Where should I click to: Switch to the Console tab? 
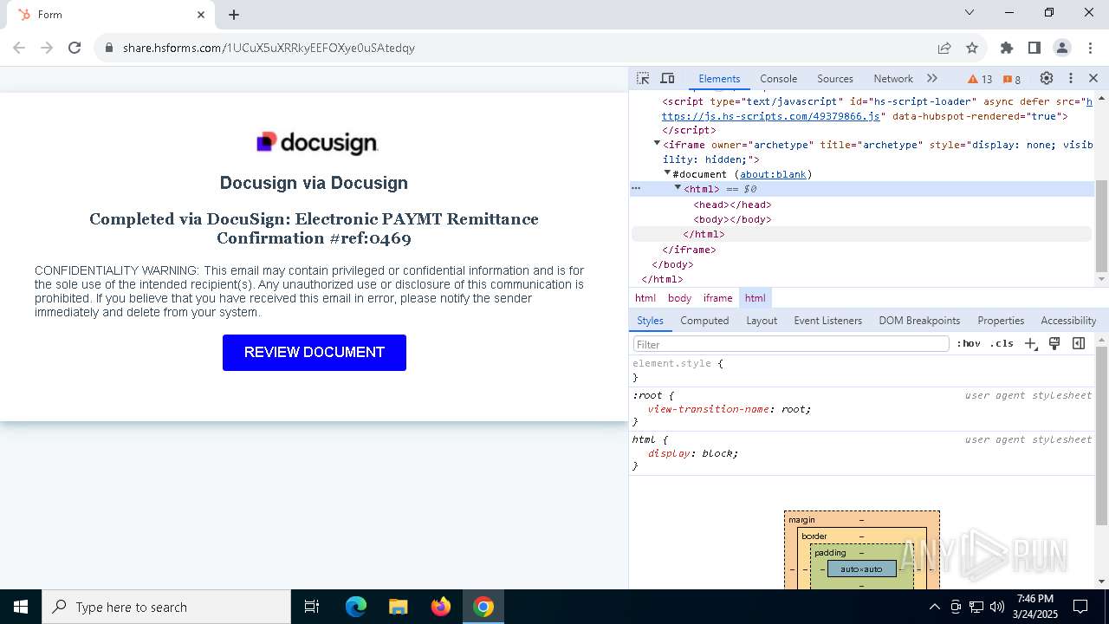778,79
